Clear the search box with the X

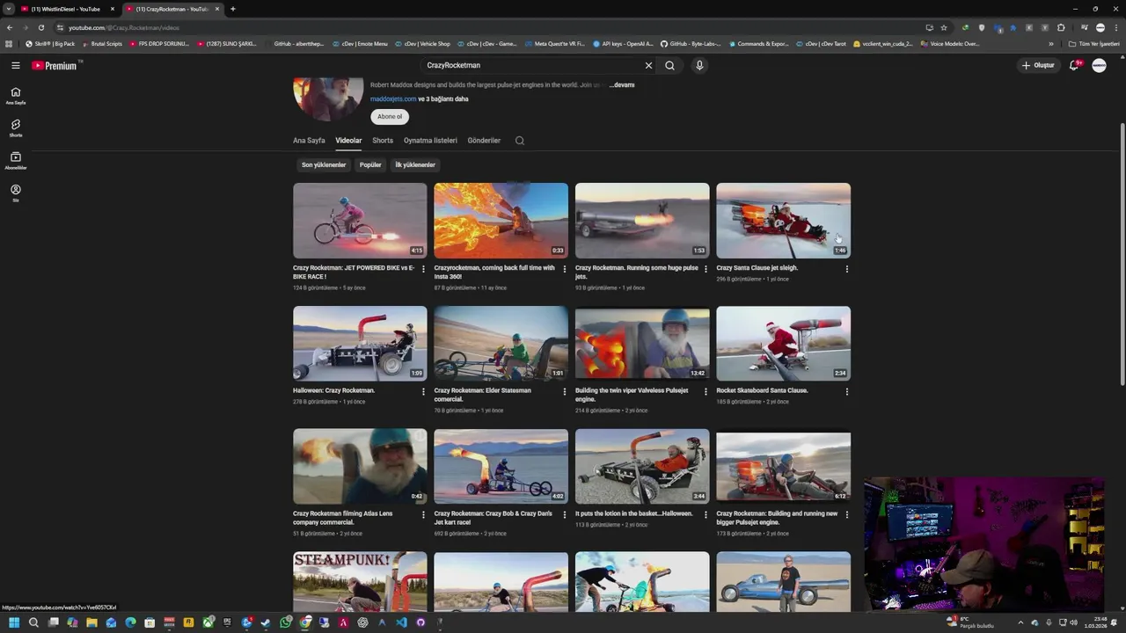648,65
